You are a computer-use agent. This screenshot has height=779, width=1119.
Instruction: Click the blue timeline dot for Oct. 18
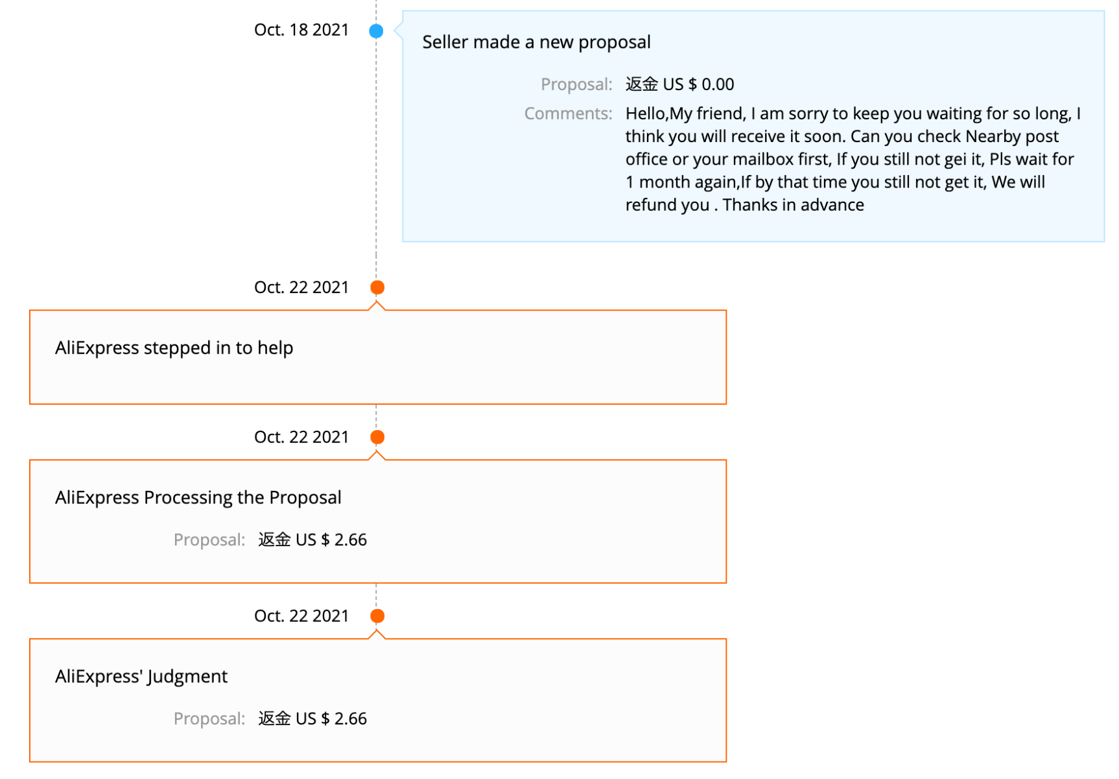(376, 30)
